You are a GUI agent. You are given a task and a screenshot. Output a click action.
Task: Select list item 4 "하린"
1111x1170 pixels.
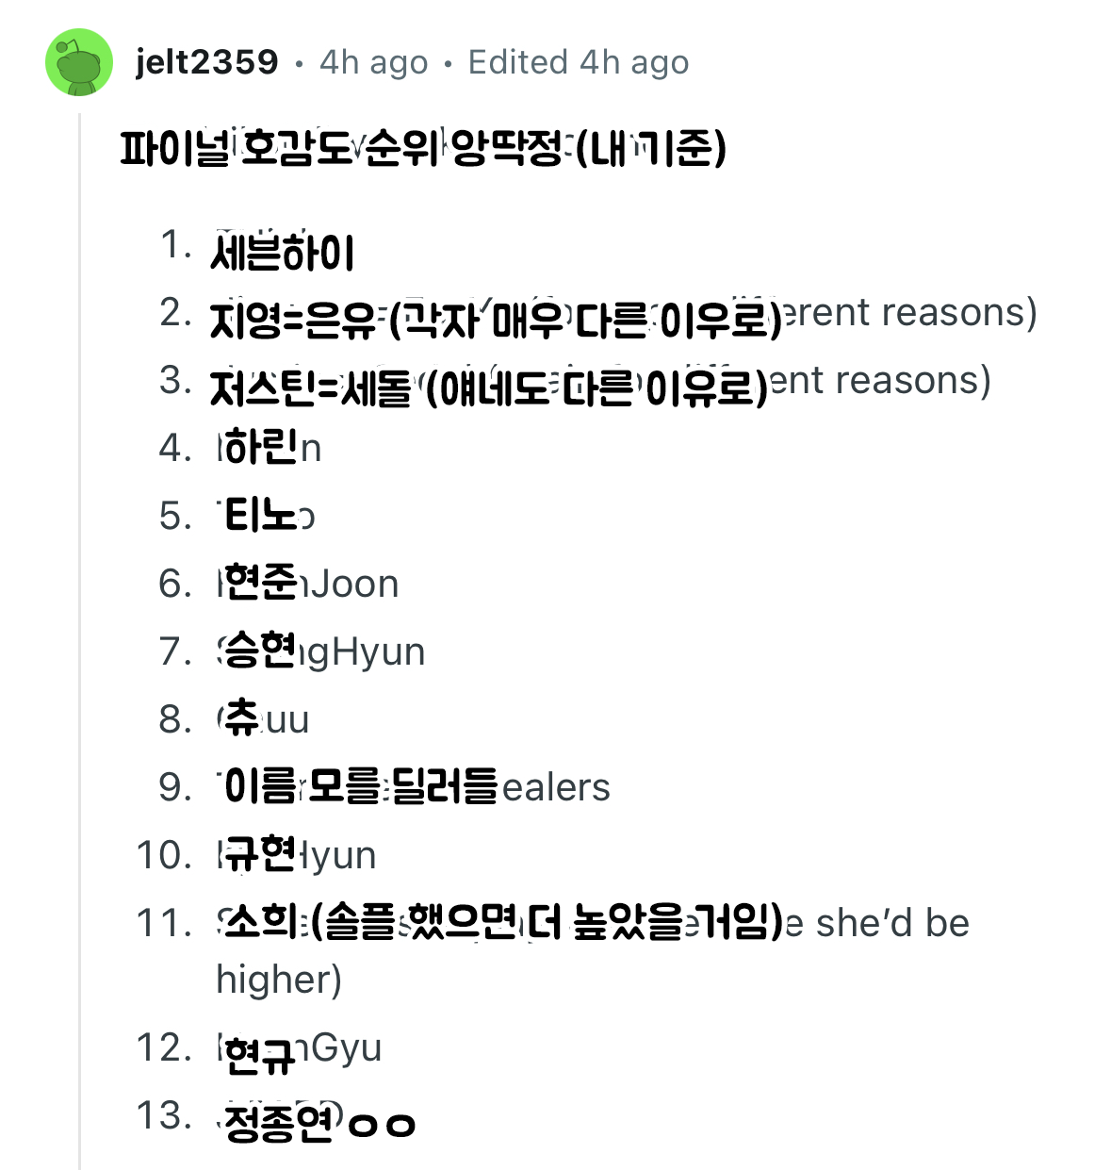(x=261, y=448)
